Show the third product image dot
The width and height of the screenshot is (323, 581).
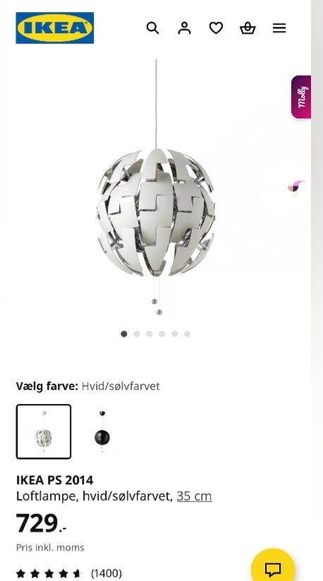[x=150, y=334]
